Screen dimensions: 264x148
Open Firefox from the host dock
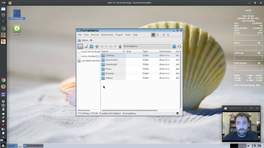click(3, 86)
